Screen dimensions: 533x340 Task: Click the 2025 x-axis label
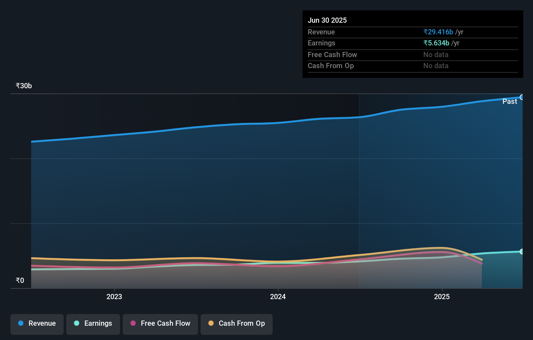point(442,297)
